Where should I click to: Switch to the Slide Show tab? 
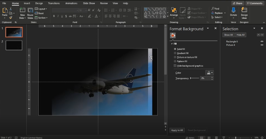(x=89, y=3)
